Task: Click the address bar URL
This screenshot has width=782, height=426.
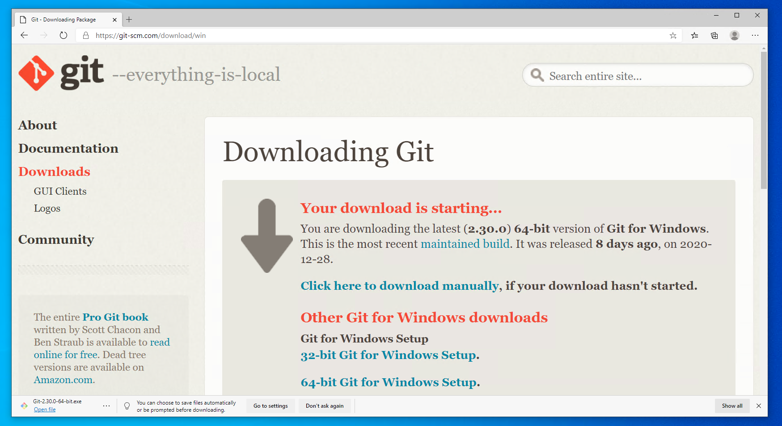Action: [151, 35]
